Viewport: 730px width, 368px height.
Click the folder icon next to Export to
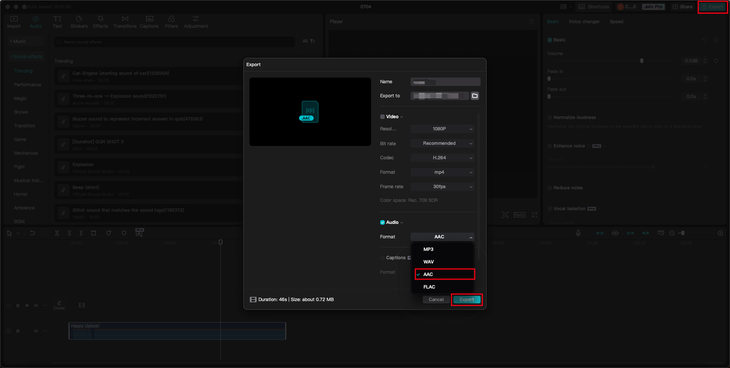tap(474, 96)
